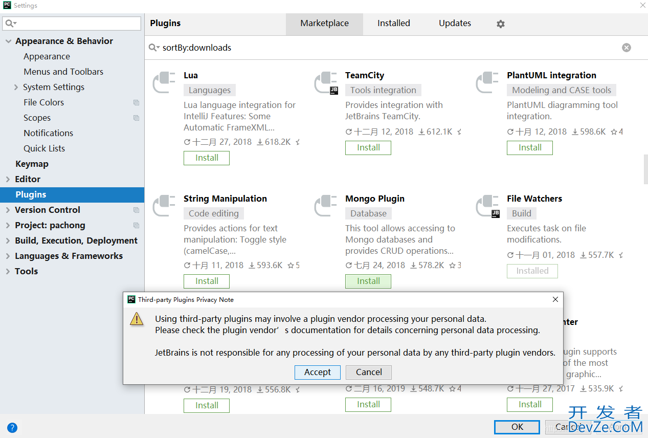Open settings search history magnifier

[11, 24]
